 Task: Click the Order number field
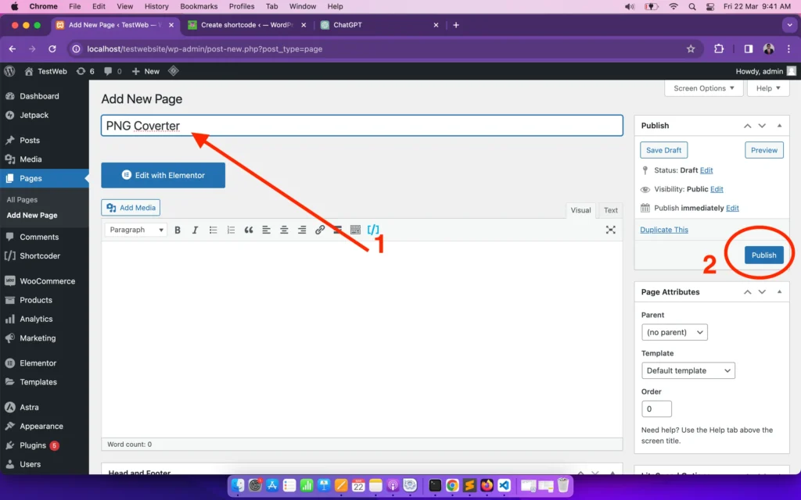656,409
